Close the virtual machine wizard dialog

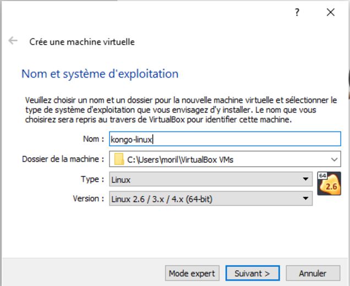click(x=330, y=13)
